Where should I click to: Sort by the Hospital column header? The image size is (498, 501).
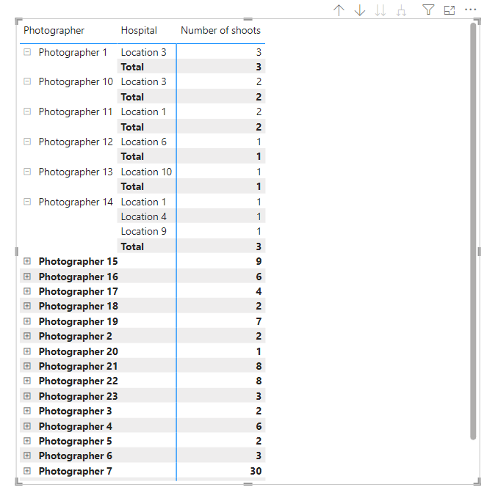point(139,30)
